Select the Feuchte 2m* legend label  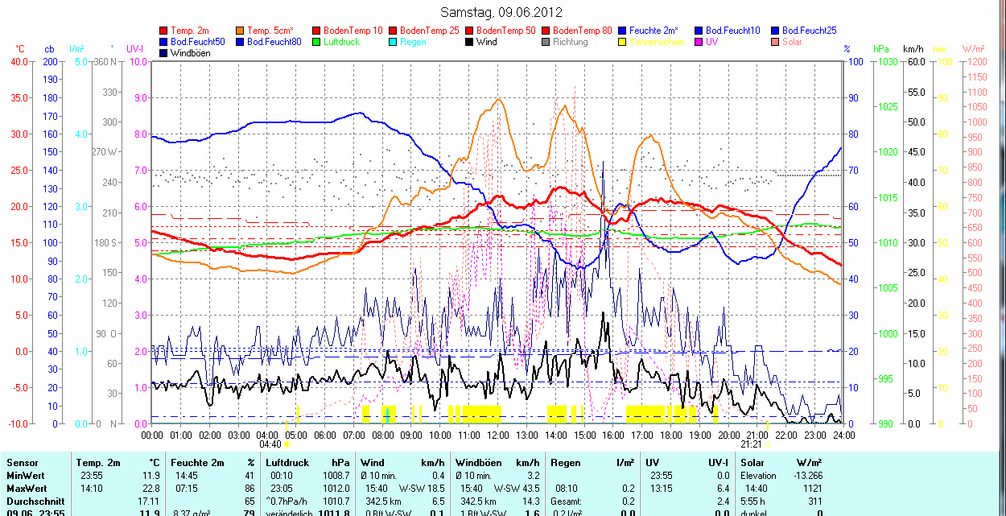tap(653, 31)
